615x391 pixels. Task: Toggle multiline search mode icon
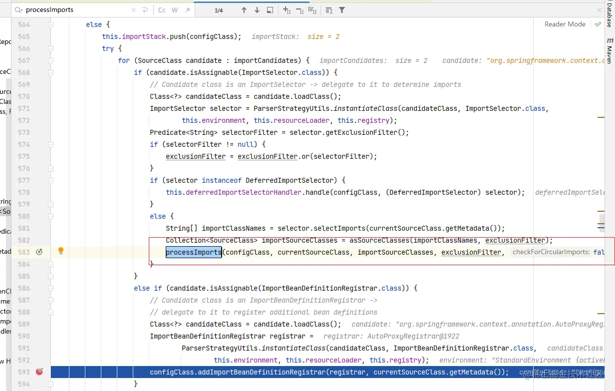point(329,10)
